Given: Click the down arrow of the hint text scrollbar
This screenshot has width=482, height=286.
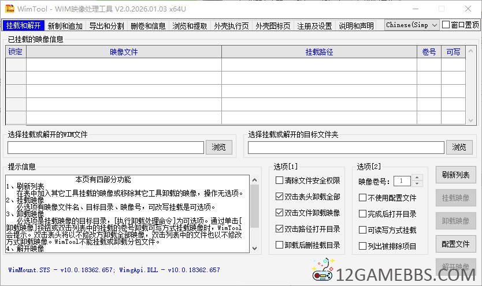Looking at the screenshot, I should [x=254, y=247].
